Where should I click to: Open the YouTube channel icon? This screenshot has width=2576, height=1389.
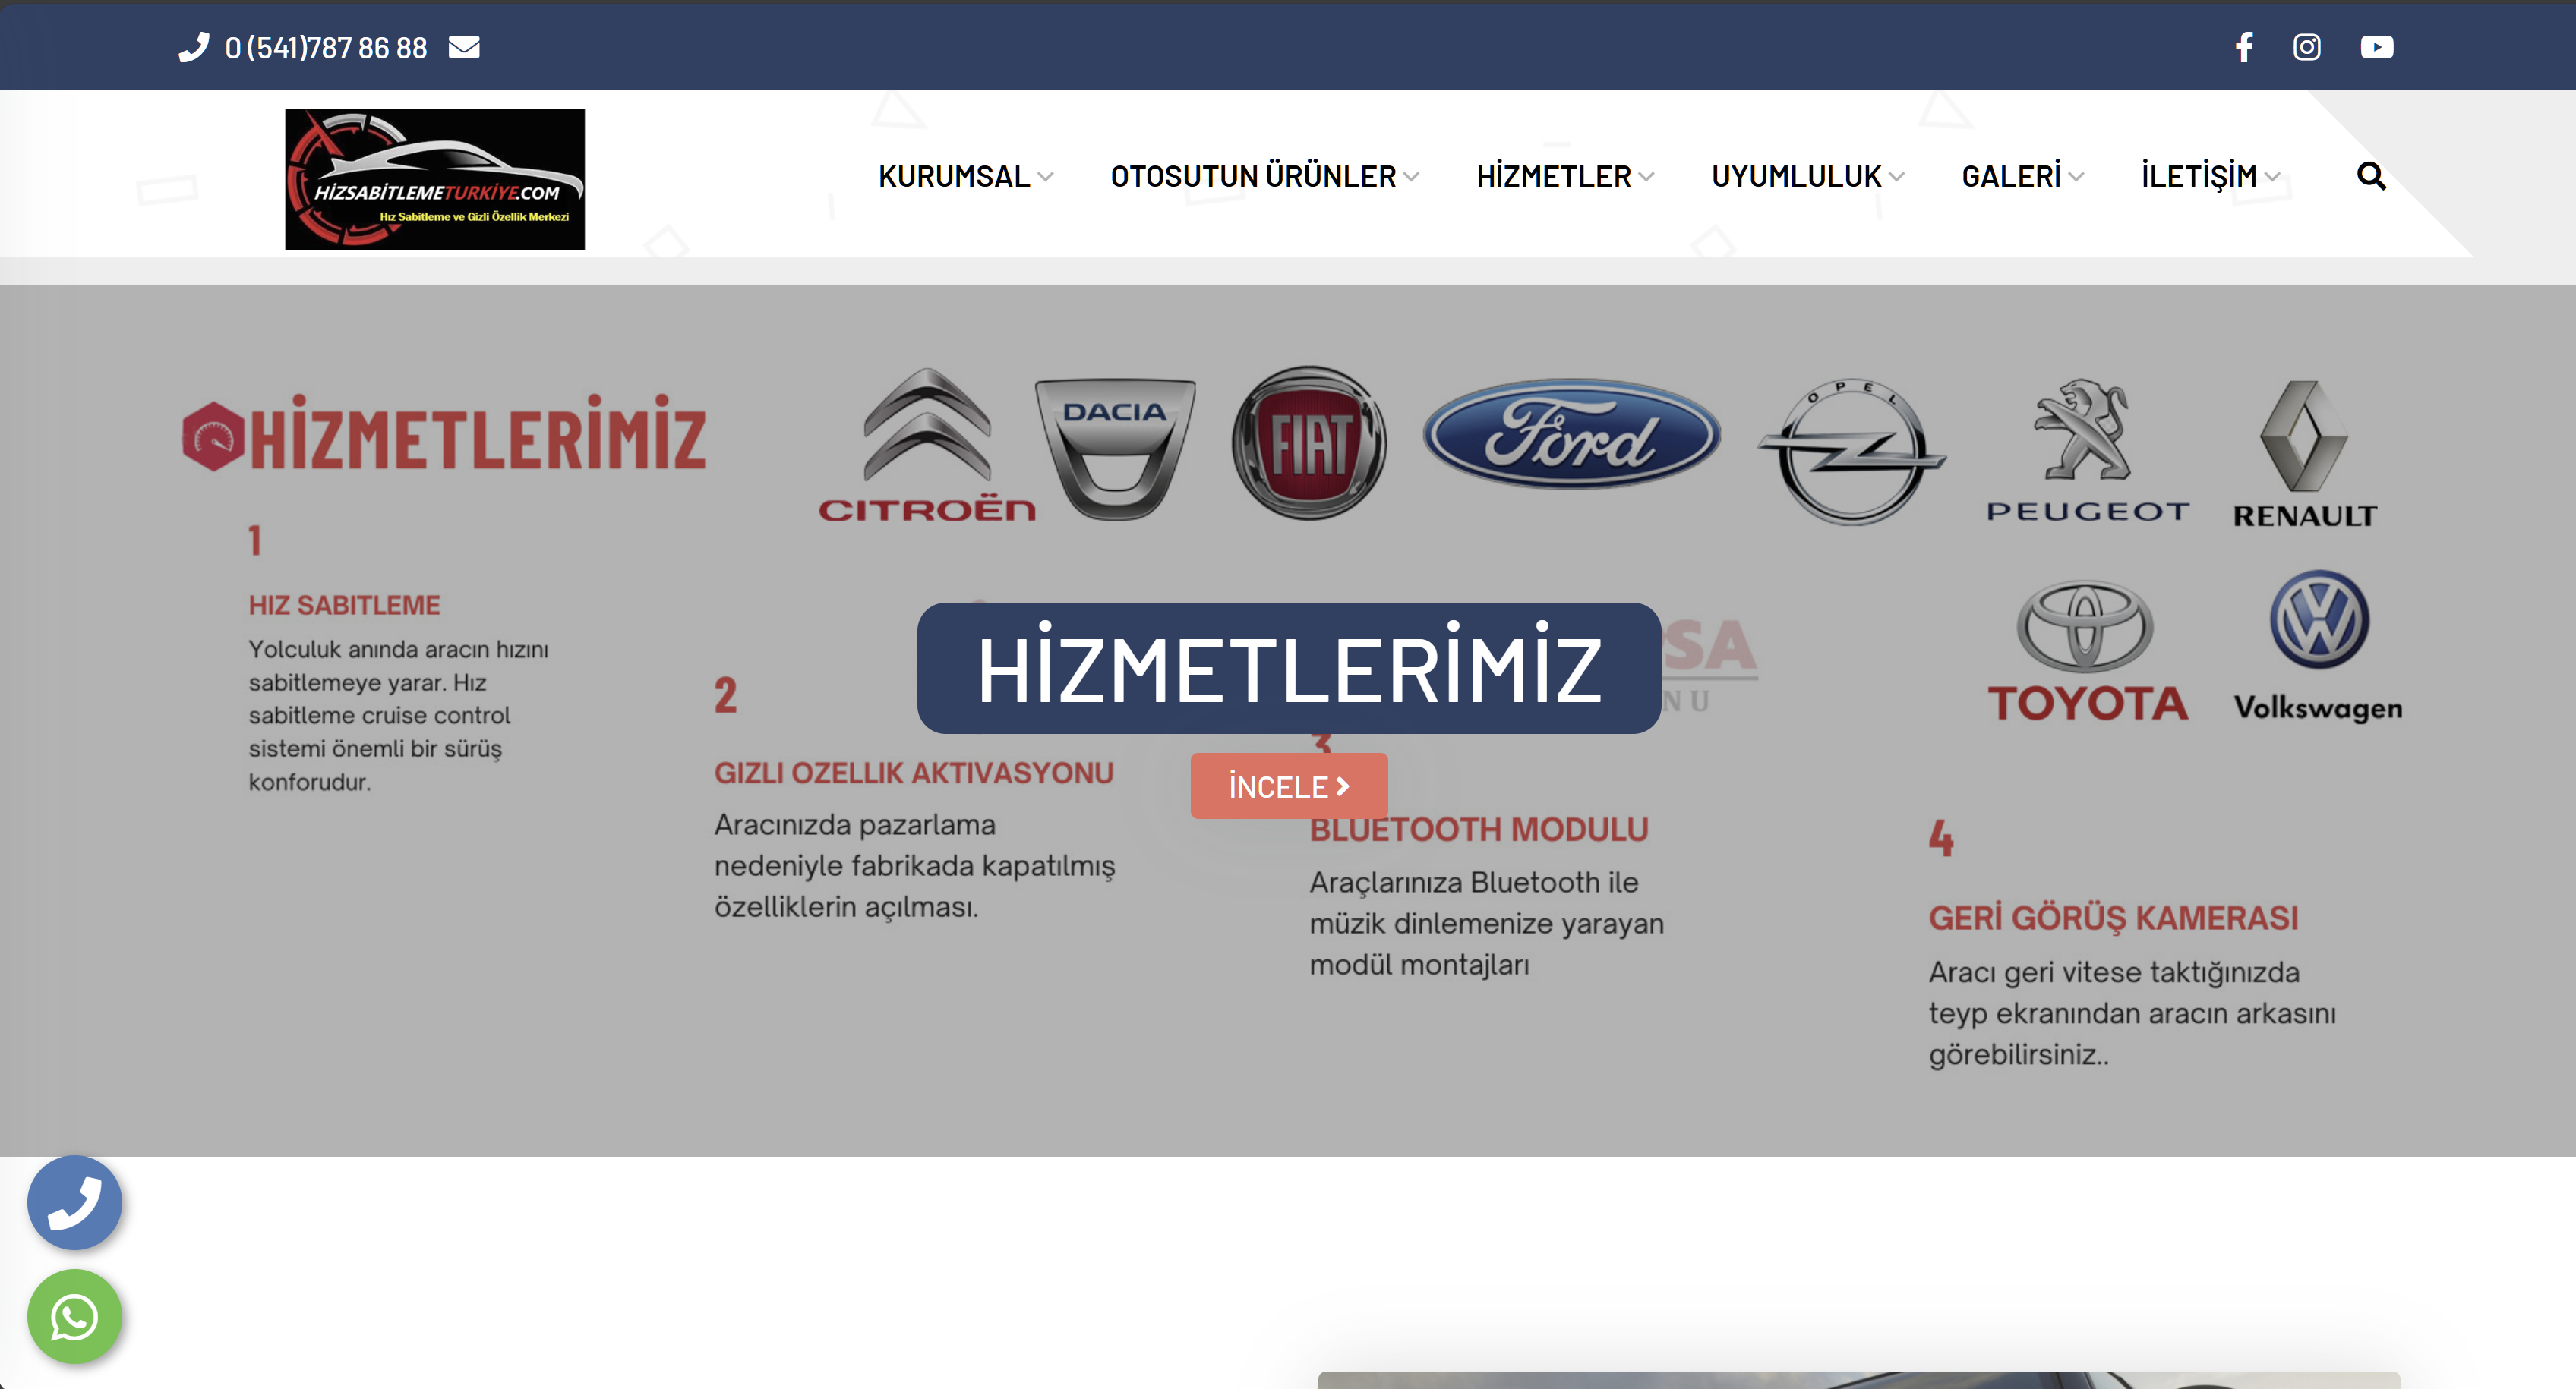(2378, 47)
